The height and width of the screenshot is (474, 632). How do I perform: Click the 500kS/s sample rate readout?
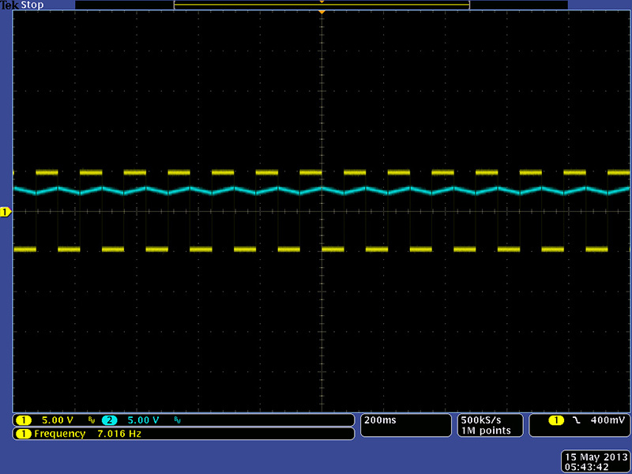[x=481, y=419]
